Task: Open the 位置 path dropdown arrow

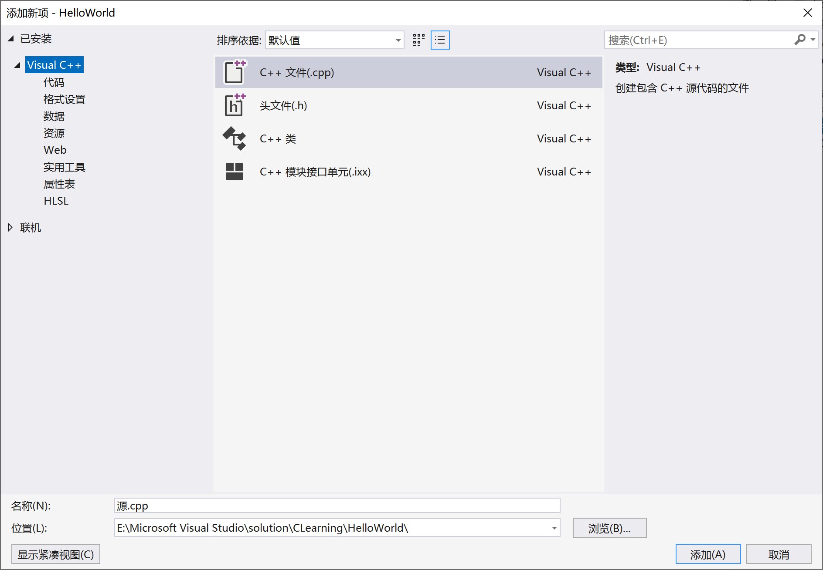Action: [554, 528]
